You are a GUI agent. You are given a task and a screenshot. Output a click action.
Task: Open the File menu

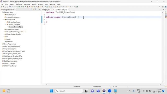2,4
